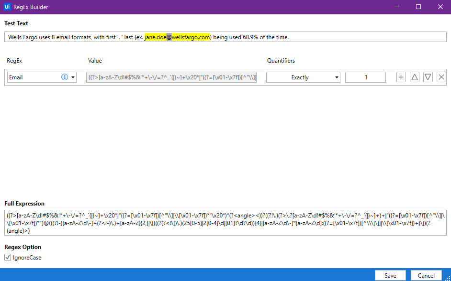
Task: Click the highlighted jane.doe@wellsfargo.com match
Action: pos(177,37)
